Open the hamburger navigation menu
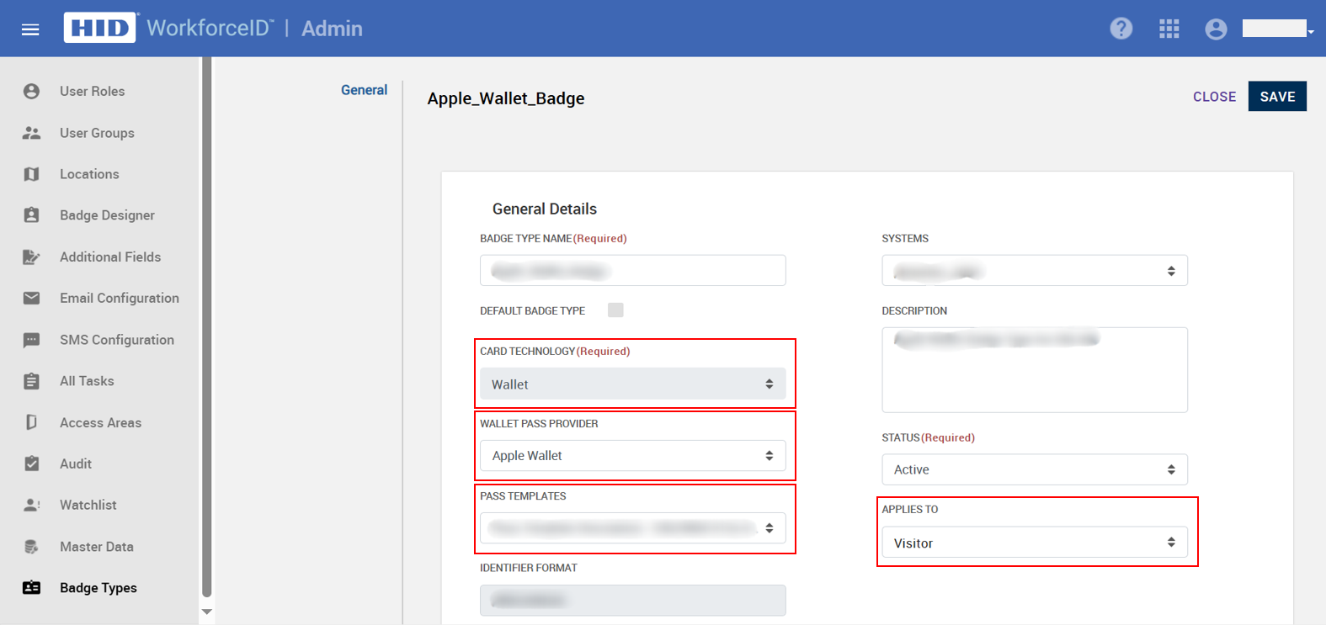The width and height of the screenshot is (1326, 625). coord(30,29)
